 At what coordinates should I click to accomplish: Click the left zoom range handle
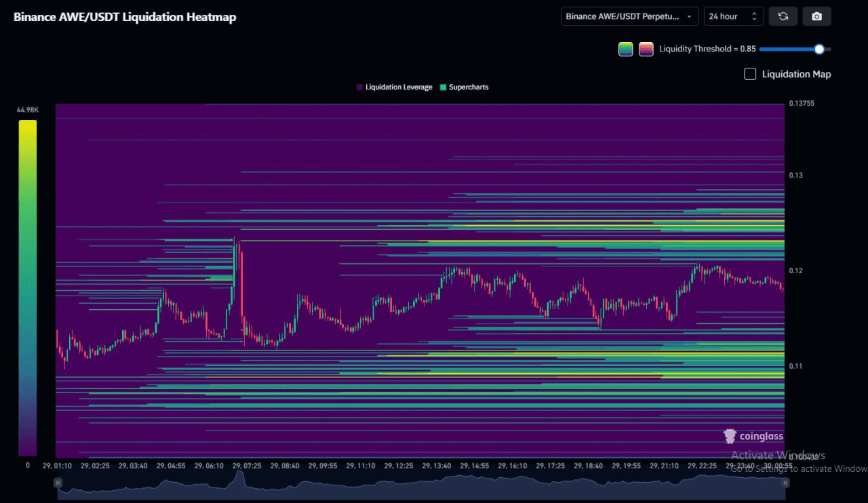pyautogui.click(x=58, y=483)
